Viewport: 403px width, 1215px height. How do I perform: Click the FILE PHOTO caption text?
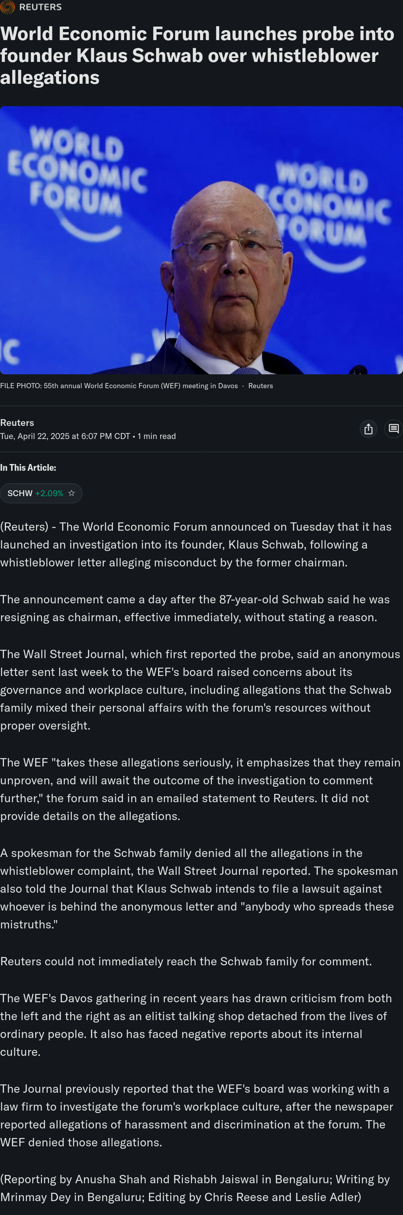tap(118, 386)
